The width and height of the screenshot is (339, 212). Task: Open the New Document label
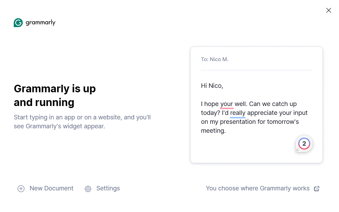(x=51, y=188)
